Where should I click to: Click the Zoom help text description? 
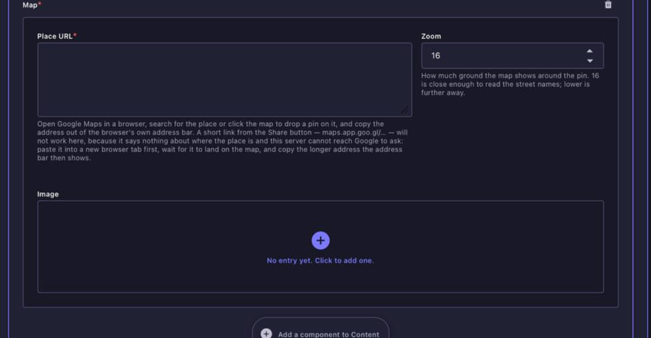coord(510,84)
